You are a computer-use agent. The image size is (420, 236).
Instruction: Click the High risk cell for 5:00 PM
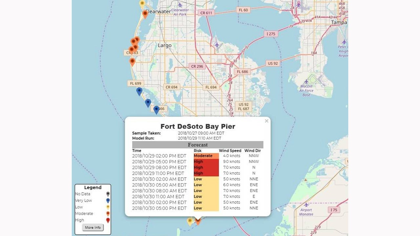(206, 162)
